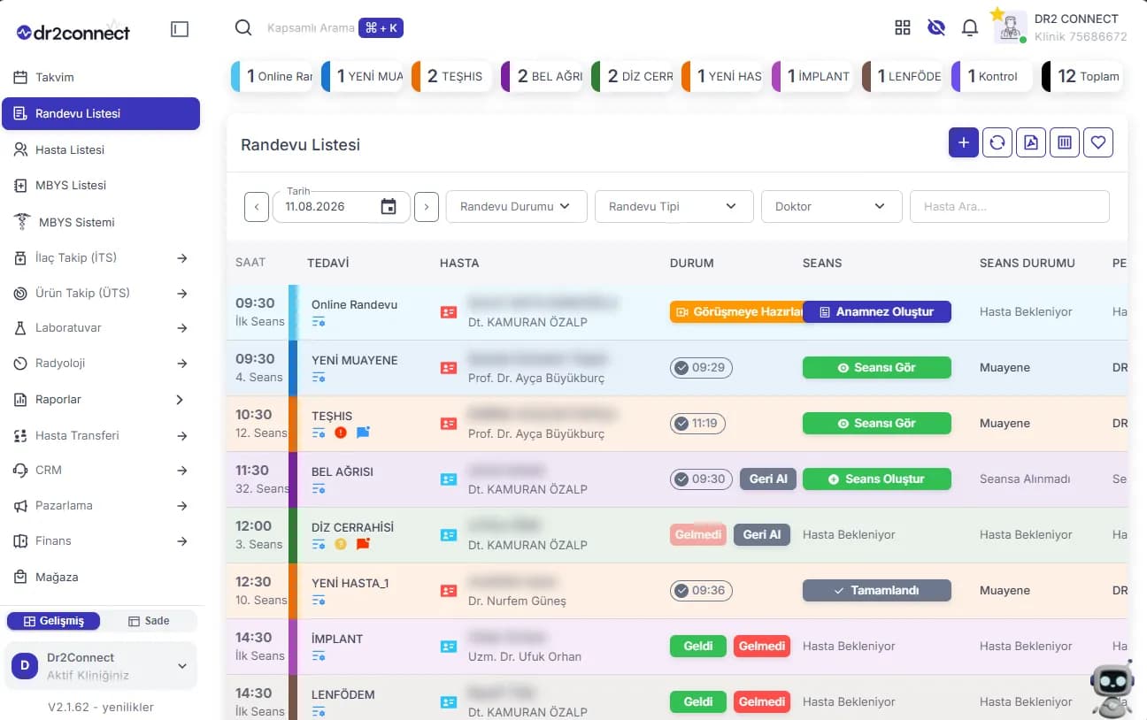The width and height of the screenshot is (1147, 720).
Task: Mark LENFÖDEM appointment as Gelmedi
Action: [762, 701]
